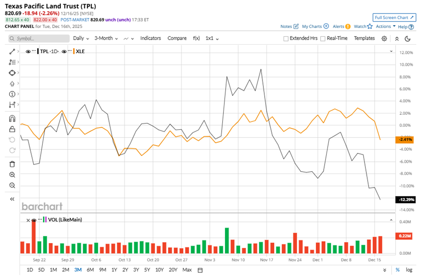Select the arrow marker tool

tap(12, 84)
